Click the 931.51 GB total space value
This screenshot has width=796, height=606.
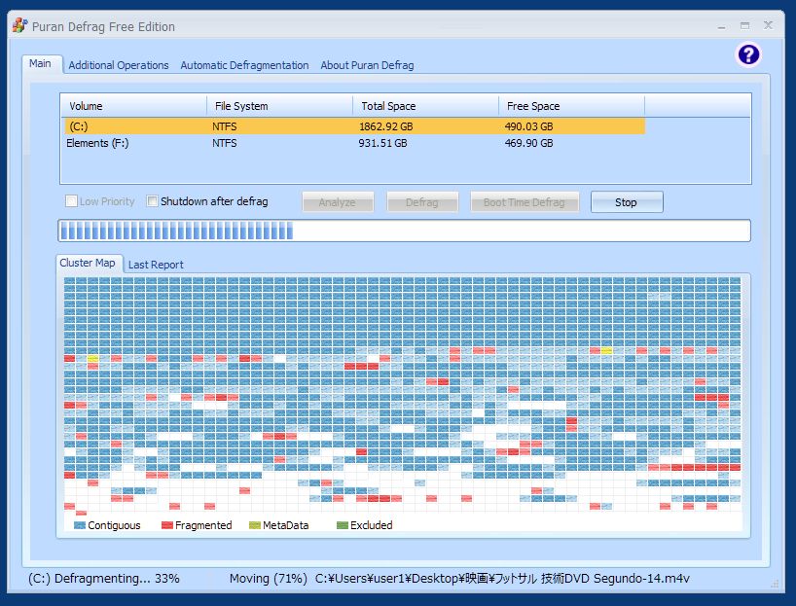pos(382,143)
